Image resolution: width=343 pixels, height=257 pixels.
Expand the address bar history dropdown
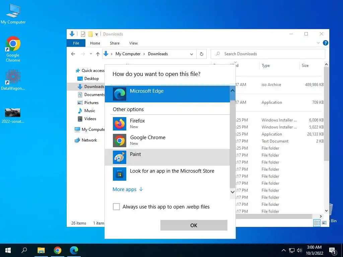coord(191,54)
